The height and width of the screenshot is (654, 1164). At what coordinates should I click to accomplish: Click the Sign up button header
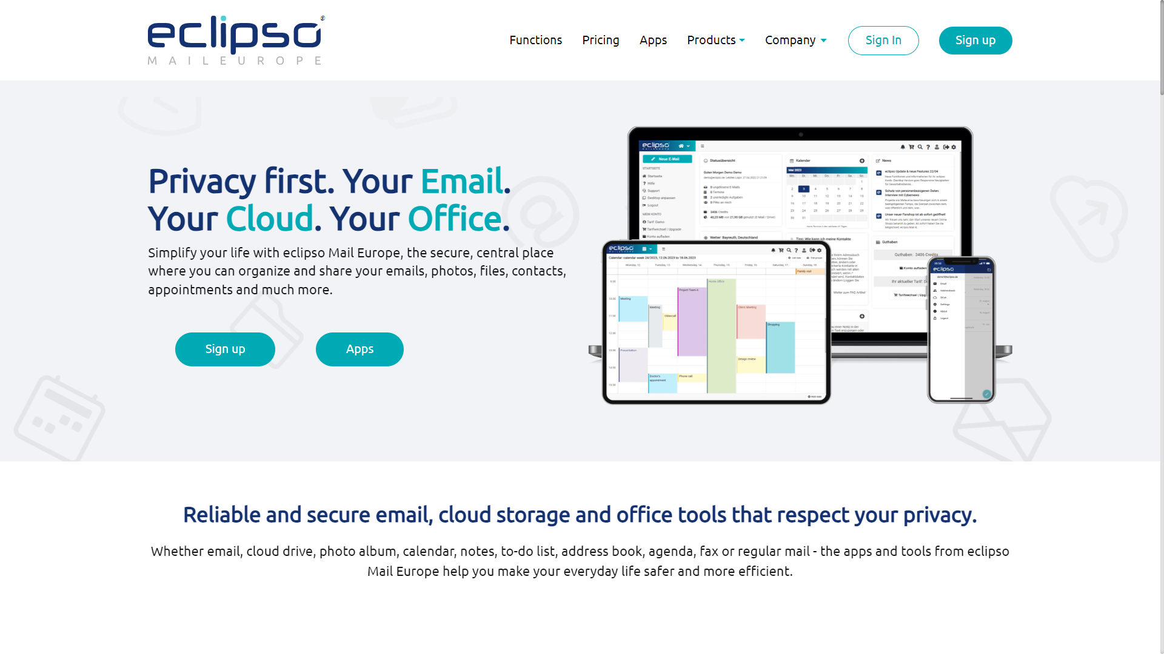pyautogui.click(x=974, y=40)
